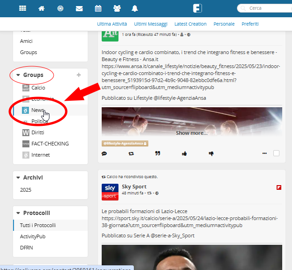
Task: Dislike the Ansa lifestyle post
Action: pyautogui.click(x=211, y=153)
